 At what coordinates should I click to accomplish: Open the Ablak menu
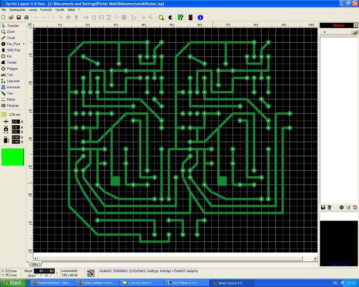(71, 10)
